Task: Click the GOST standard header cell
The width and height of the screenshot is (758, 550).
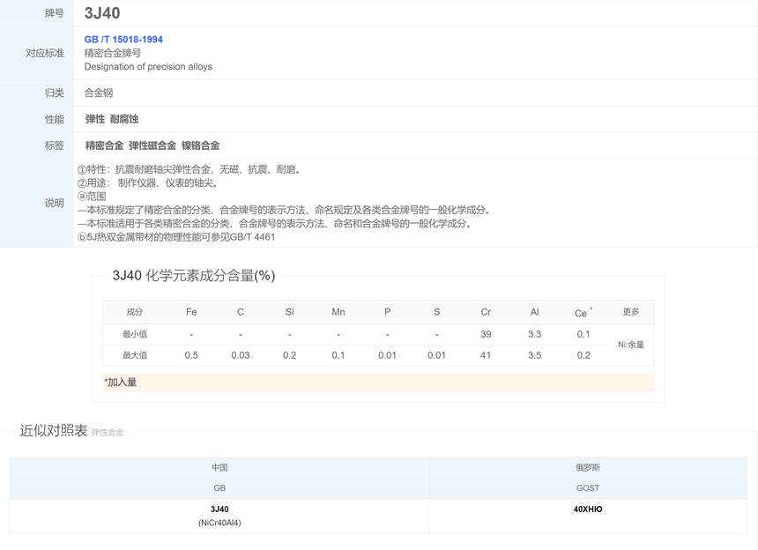Action: coord(588,488)
